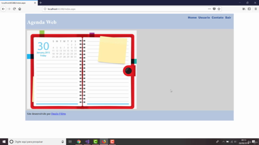Activate the taskbar microphone icon
Screen dimensions: 259x145
63,141
